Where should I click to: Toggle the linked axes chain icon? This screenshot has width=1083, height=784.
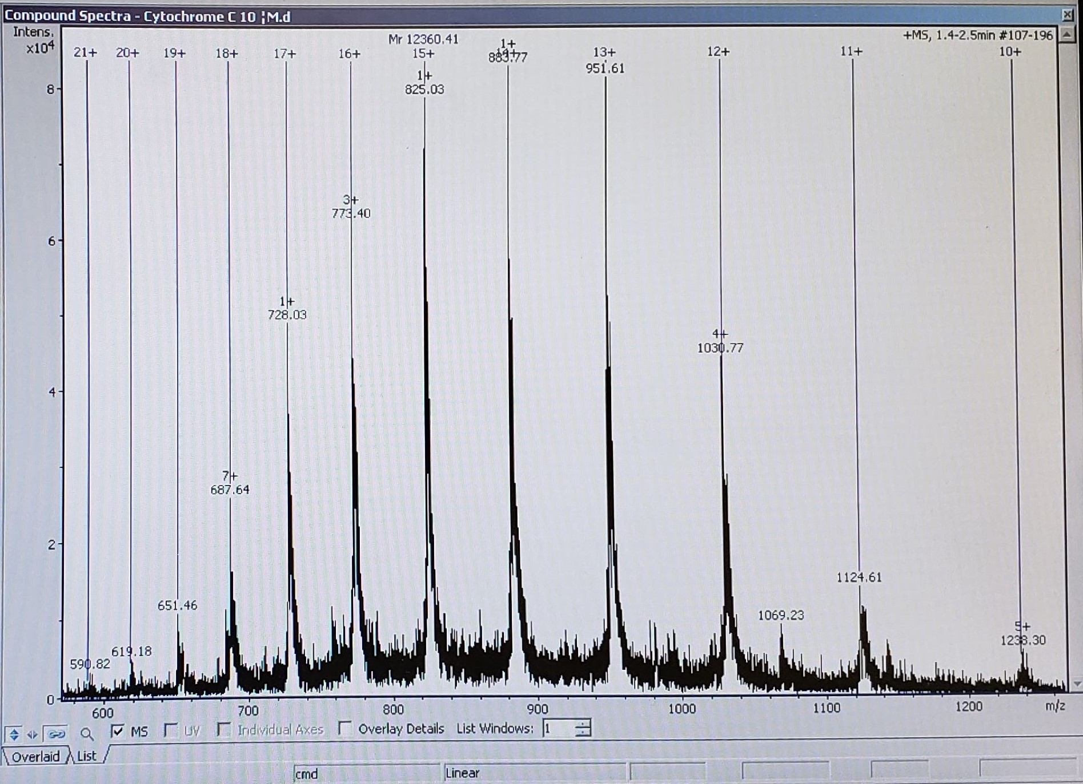pos(56,734)
